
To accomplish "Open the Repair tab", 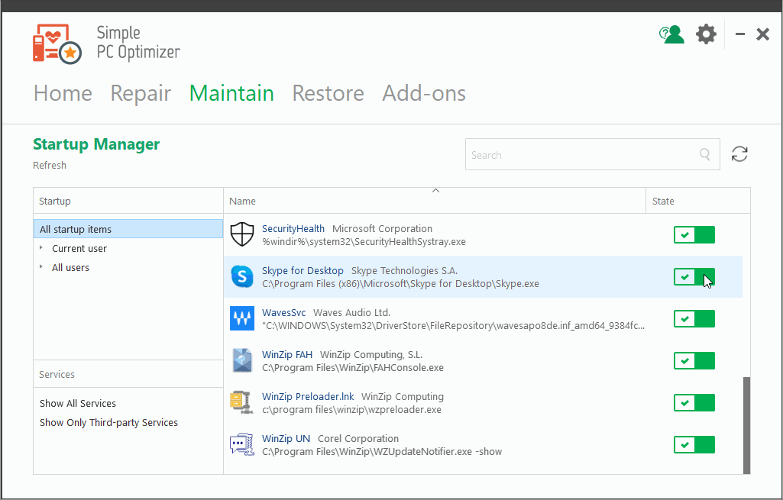I will (x=141, y=93).
